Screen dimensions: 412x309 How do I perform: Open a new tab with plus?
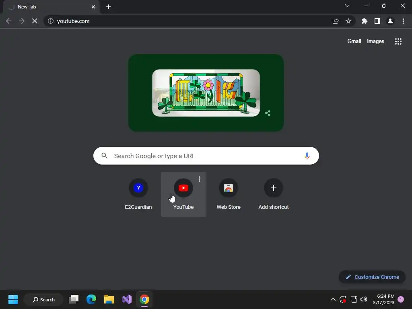109,7
